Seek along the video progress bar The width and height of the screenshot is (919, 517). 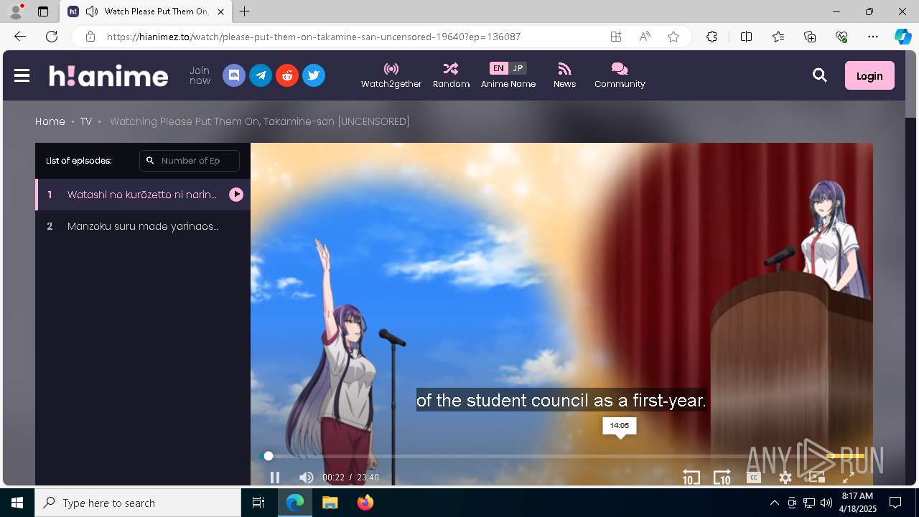click(x=561, y=456)
